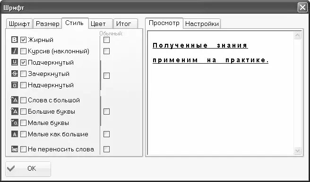Confirm with the OK button

pyautogui.click(x=28, y=169)
